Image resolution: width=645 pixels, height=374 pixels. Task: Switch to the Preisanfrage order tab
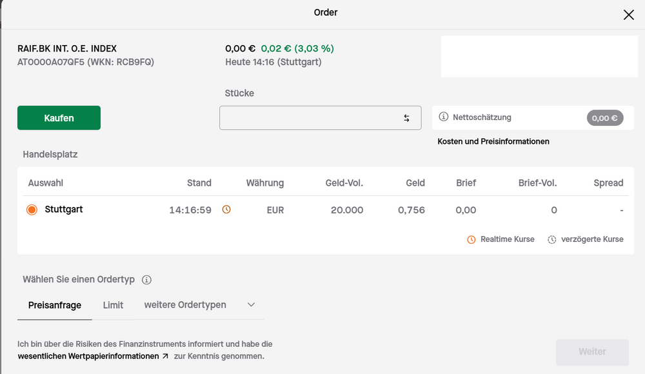55,305
